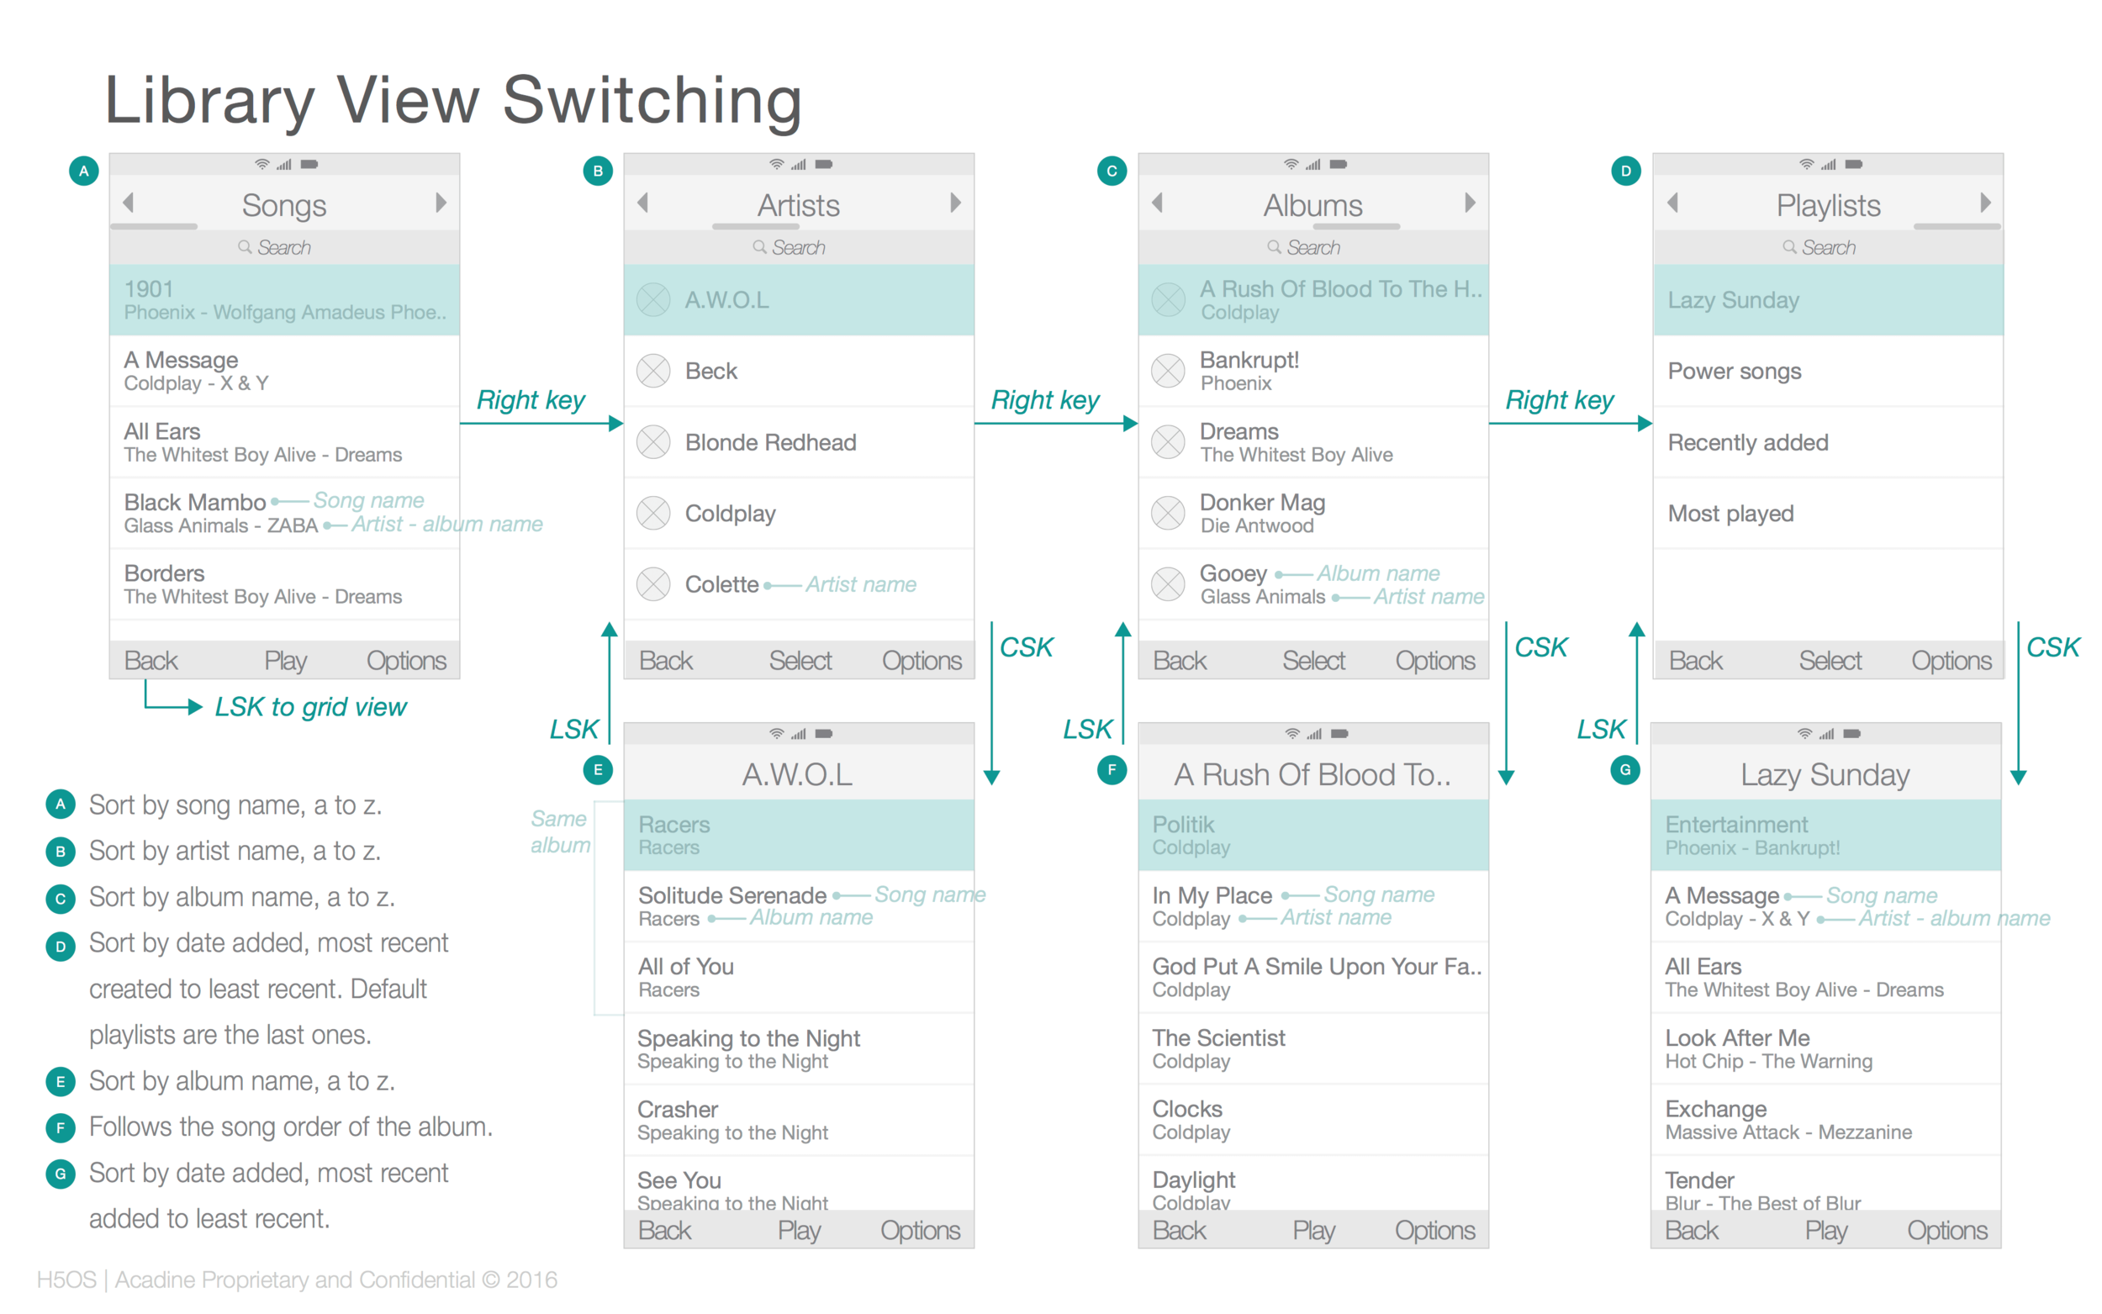
Task: Open the album 'Dreams' by The Whitest Boy Alive
Action: pos(1313,442)
